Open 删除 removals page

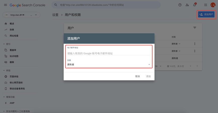(x=12, y=62)
